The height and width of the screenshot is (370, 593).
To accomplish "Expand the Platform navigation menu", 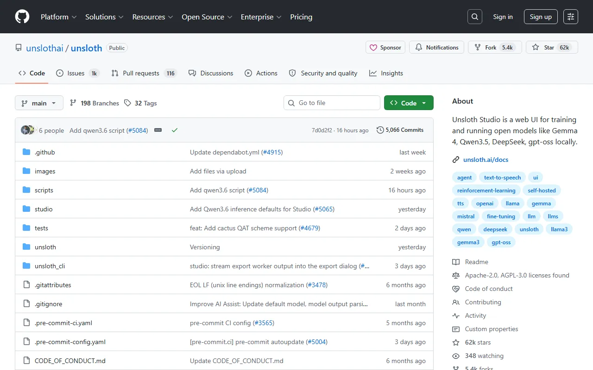I will pyautogui.click(x=58, y=17).
